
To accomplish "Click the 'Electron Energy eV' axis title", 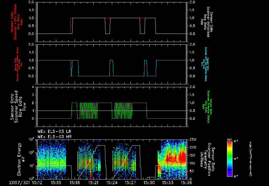I will tap(21, 159).
